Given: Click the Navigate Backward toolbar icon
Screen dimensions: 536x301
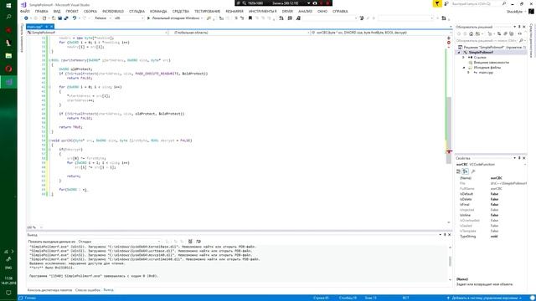Looking at the screenshot, I should [x=26, y=18].
